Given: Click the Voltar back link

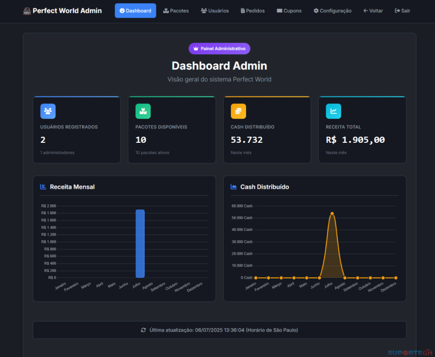Looking at the screenshot, I should (x=373, y=10).
